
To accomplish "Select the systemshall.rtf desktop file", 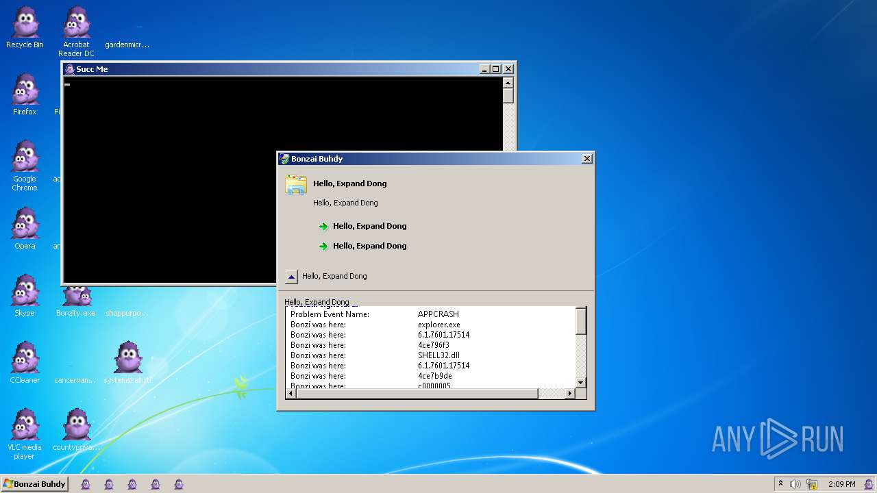I will [127, 363].
